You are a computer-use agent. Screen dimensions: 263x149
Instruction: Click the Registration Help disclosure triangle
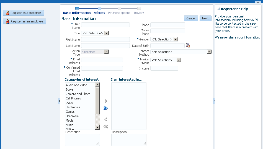click(218, 9)
